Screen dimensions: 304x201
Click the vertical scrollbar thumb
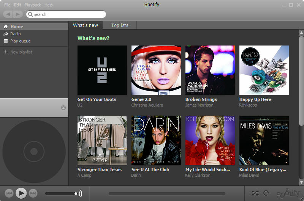click(301, 80)
